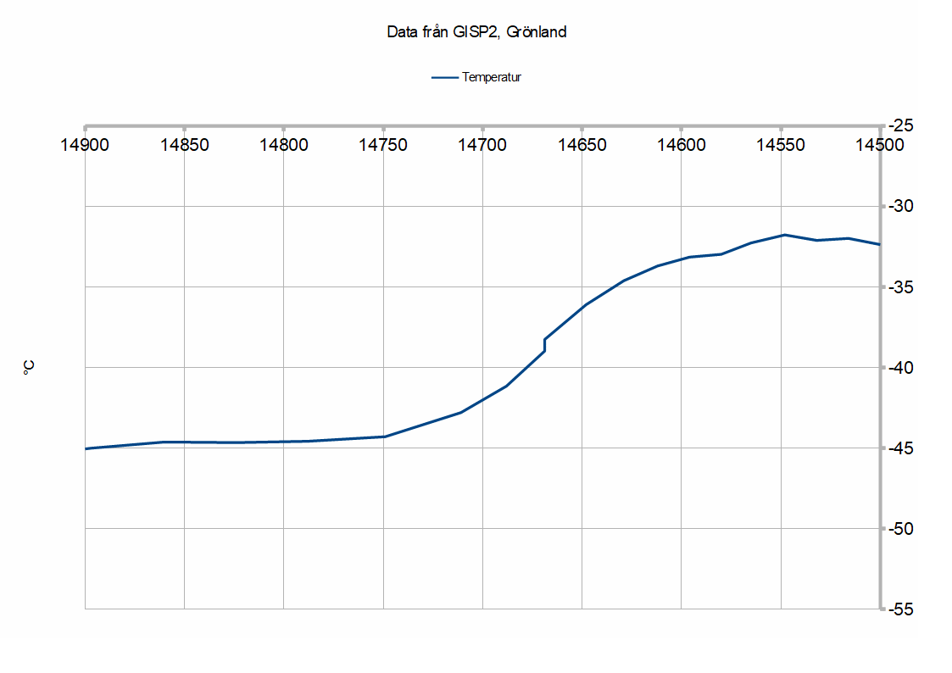The width and height of the screenshot is (952, 673).
Task: Click the y-axis value -40
Action: 901,368
